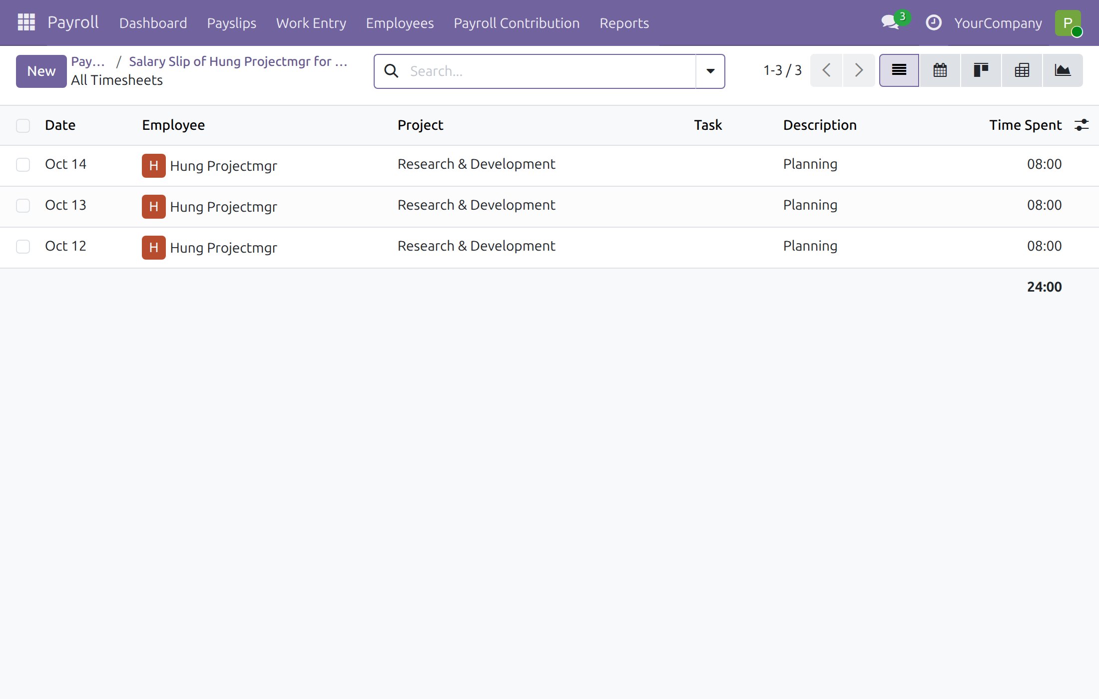Click Research & Development in Oct 12 row
Image resolution: width=1099 pixels, height=699 pixels.
[x=476, y=246]
